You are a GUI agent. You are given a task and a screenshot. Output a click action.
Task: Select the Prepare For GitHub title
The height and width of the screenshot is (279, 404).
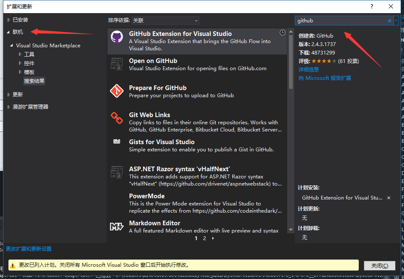[158, 88]
